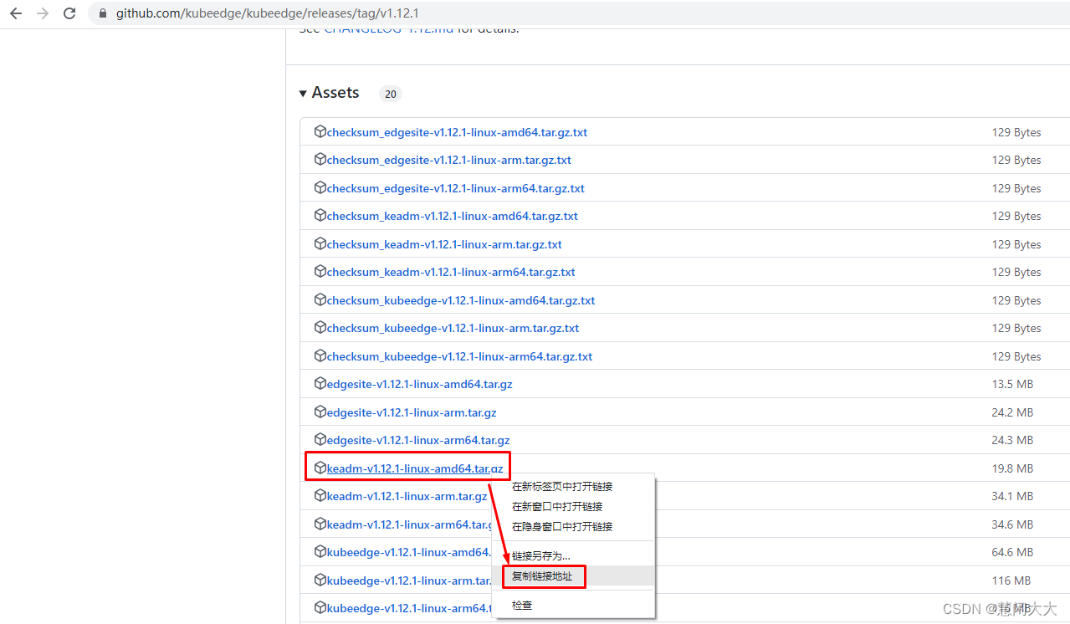The height and width of the screenshot is (624, 1070).
Task: Click the kubeedge-v1.12.1-linux-arm64 asset link
Action: [410, 608]
